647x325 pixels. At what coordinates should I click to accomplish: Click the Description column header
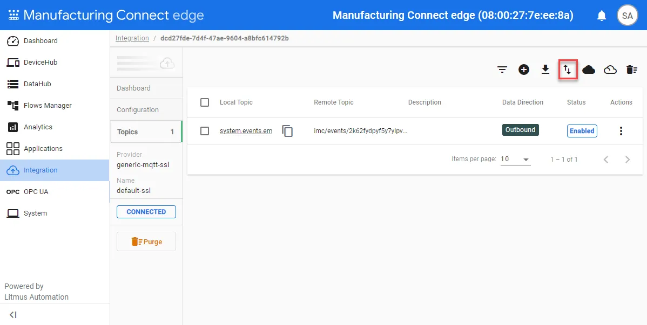pyautogui.click(x=424, y=102)
